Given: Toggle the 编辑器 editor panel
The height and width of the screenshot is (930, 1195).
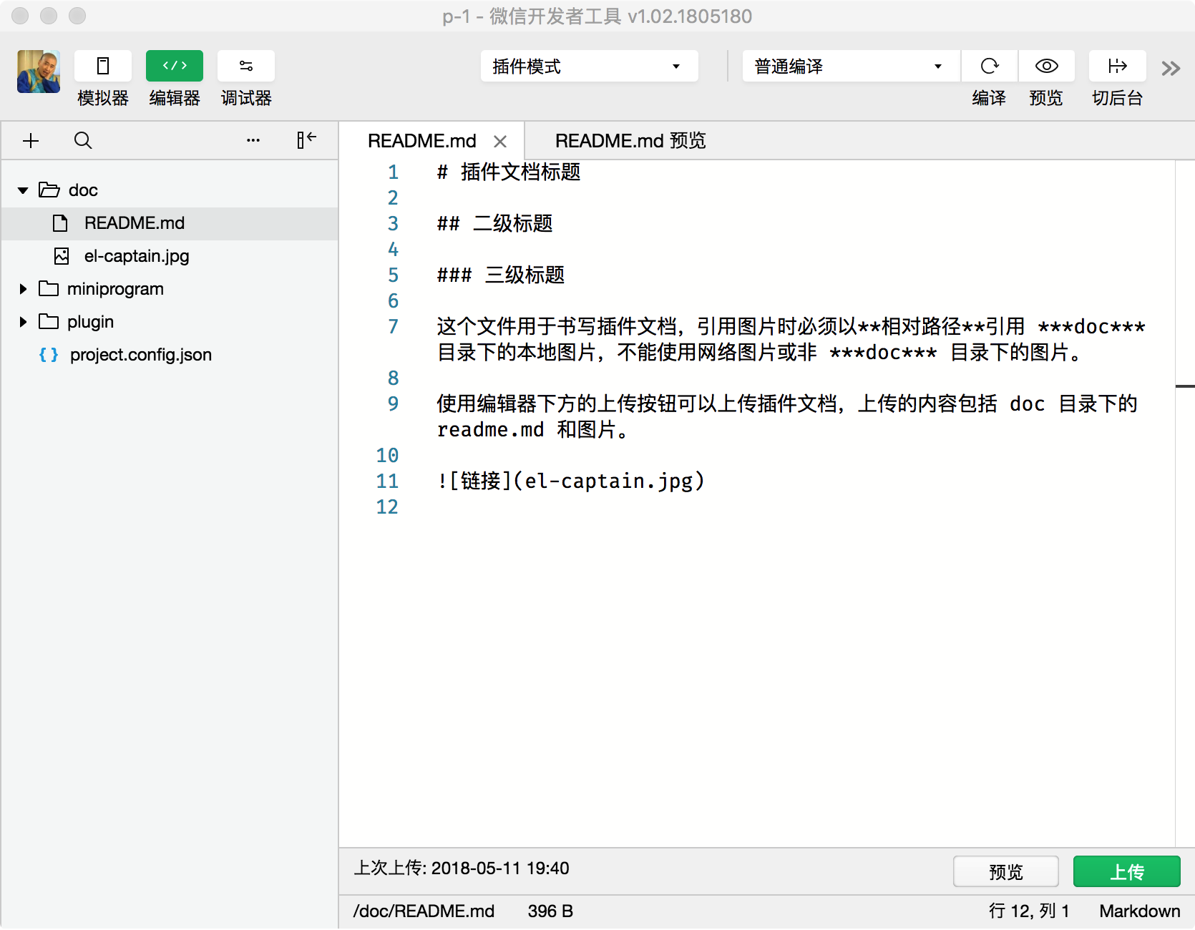Looking at the screenshot, I should [174, 67].
